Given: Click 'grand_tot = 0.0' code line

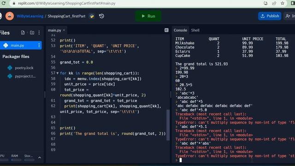Looking at the screenshot, I should (x=77, y=62).
